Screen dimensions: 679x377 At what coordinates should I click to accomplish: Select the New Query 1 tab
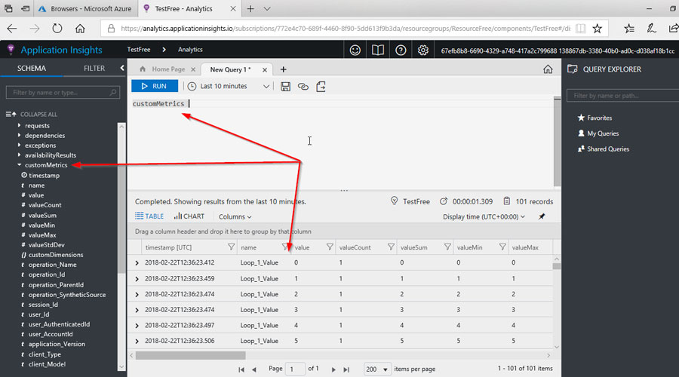click(230, 69)
